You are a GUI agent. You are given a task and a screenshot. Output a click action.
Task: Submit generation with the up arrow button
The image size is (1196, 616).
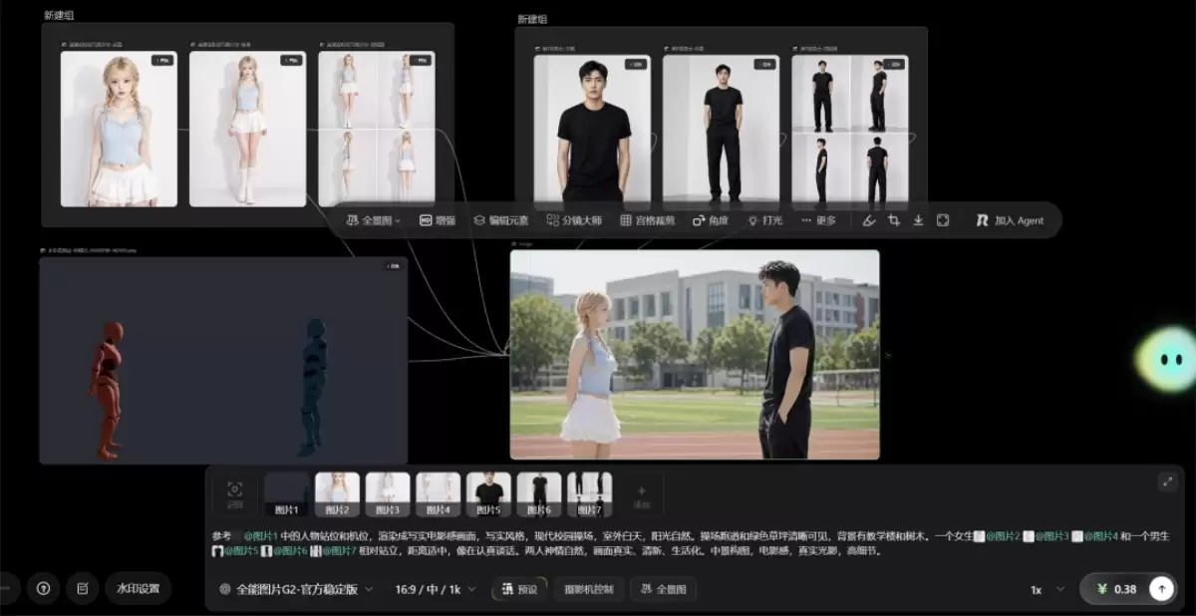pos(1160,589)
